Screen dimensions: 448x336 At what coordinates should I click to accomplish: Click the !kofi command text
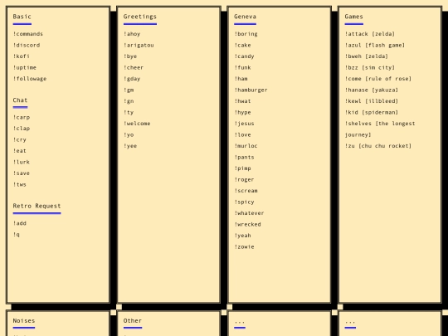[22, 56]
